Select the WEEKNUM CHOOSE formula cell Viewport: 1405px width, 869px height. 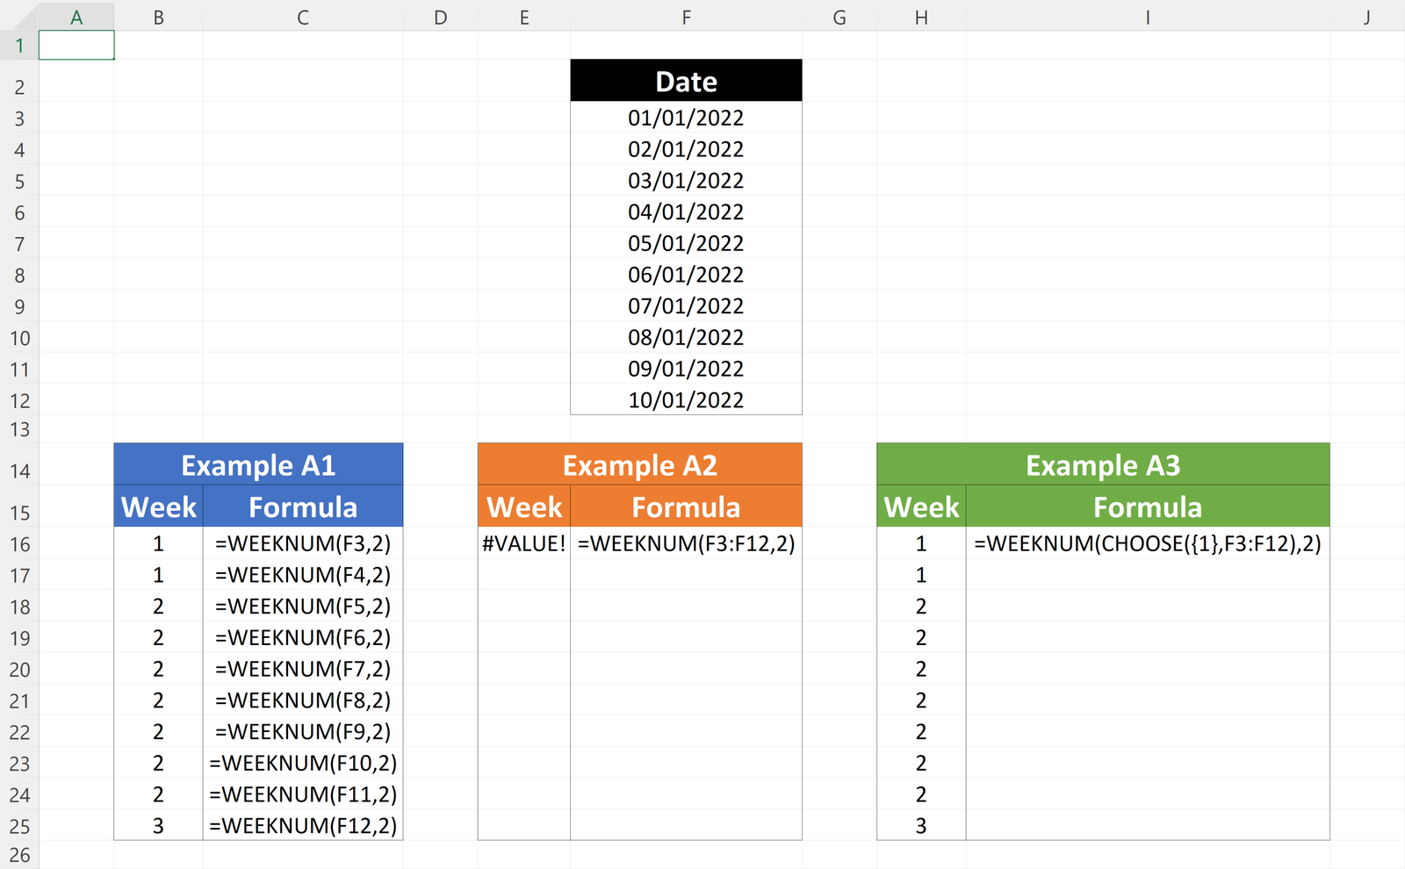[1147, 543]
